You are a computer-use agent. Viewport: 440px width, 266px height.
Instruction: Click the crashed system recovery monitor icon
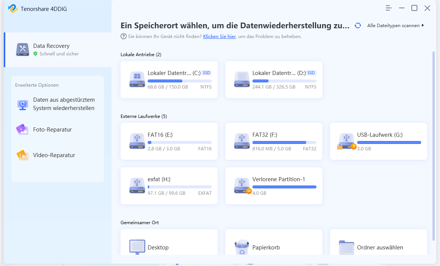tap(23, 105)
